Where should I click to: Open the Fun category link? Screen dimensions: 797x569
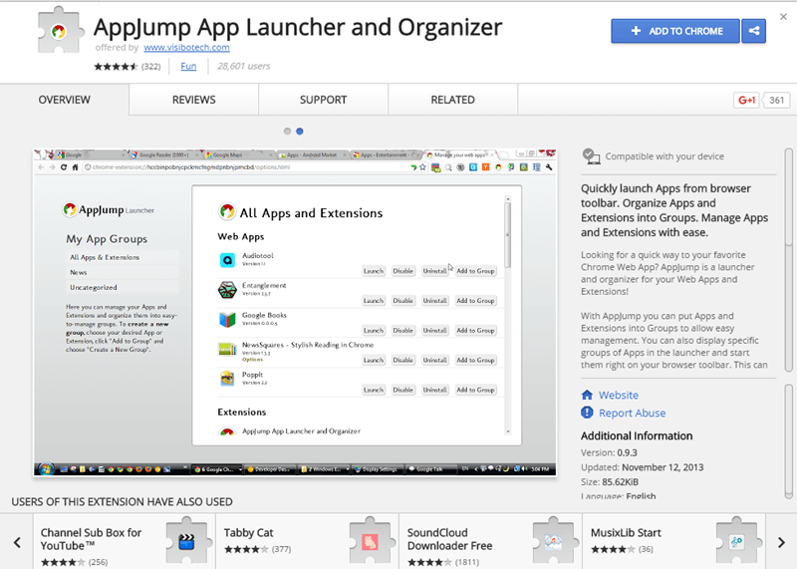pos(188,66)
